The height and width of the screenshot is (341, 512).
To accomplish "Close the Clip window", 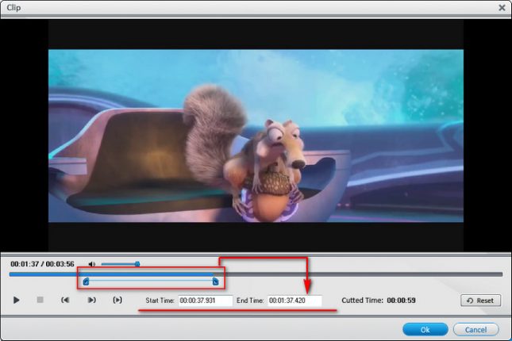I will [x=502, y=7].
